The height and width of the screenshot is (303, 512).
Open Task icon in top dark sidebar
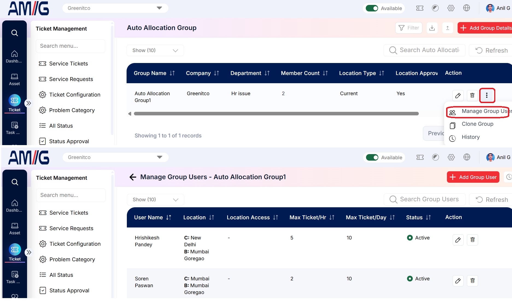(x=14, y=128)
